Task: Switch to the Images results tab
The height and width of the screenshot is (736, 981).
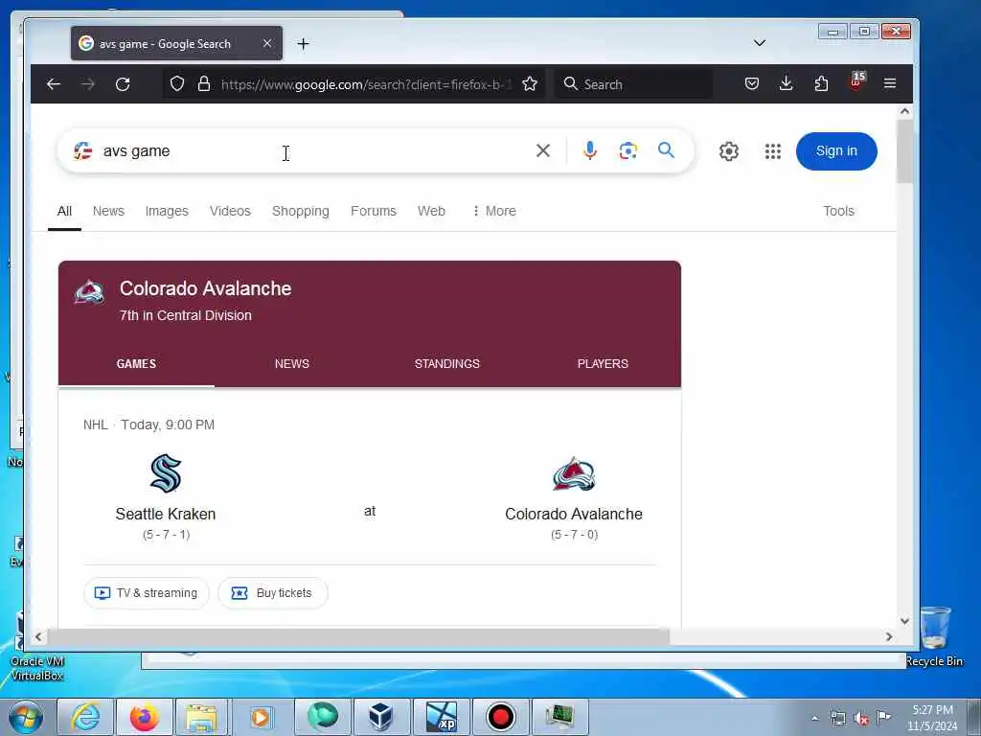Action: pyautogui.click(x=167, y=211)
